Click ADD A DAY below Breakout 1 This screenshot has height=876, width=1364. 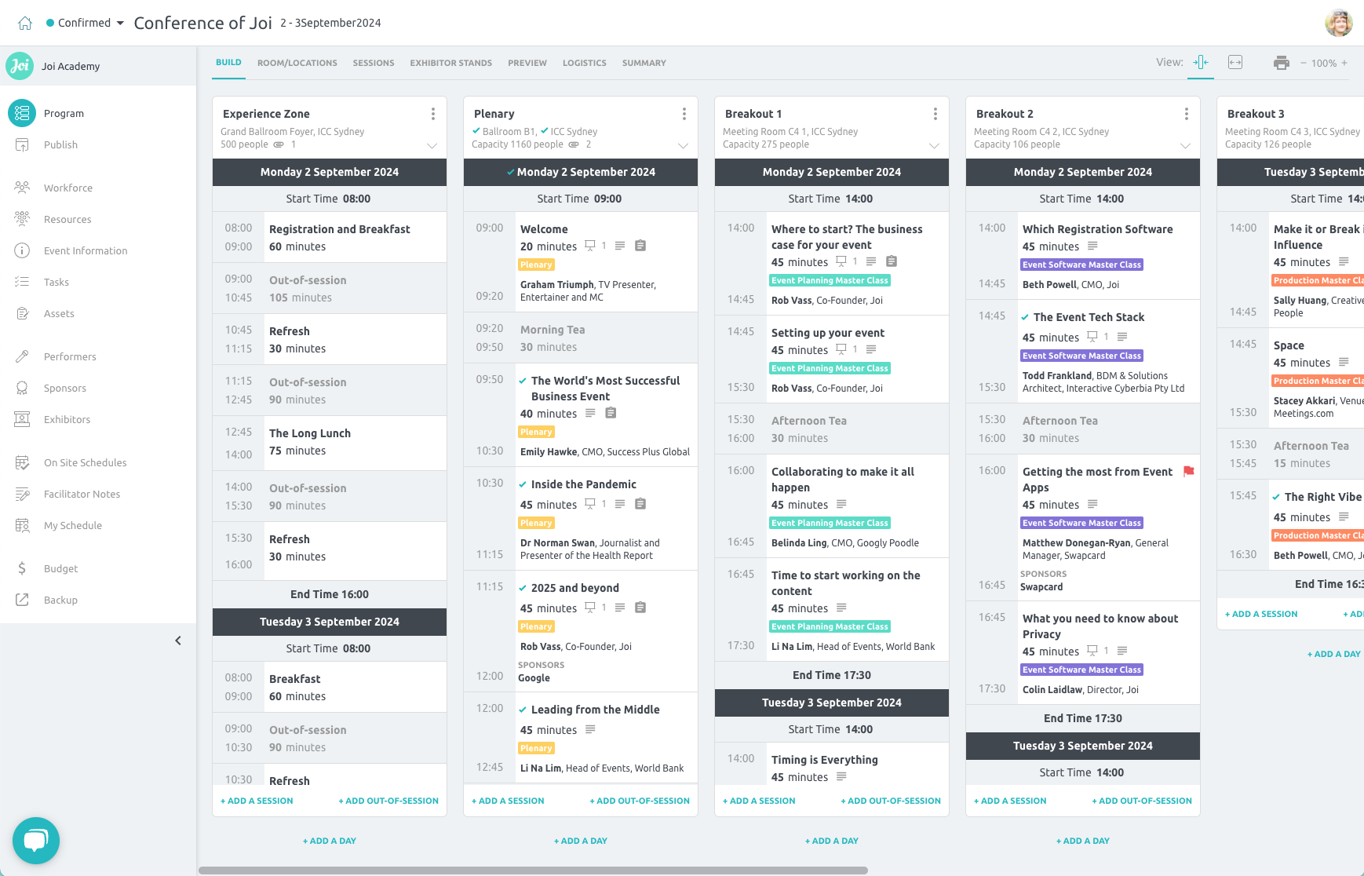831,840
